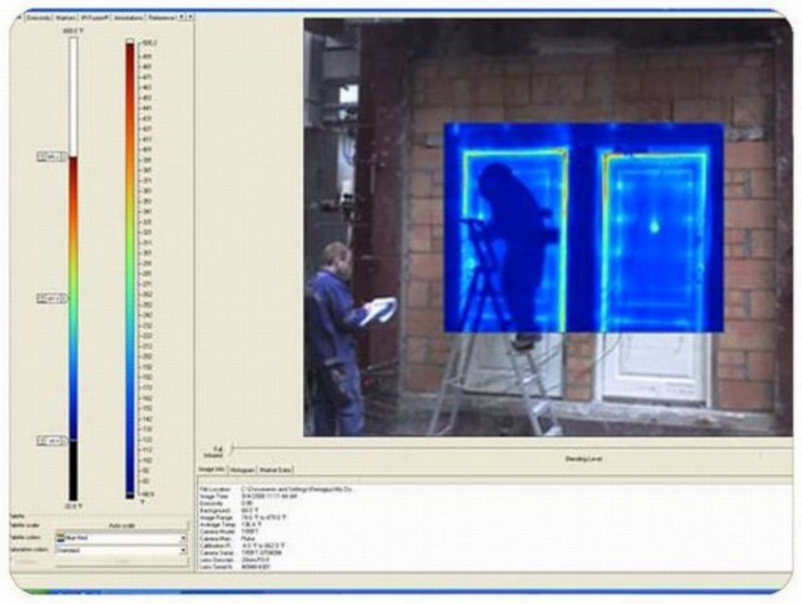This screenshot has height=604, width=802.
Task: Select the Image Info tab
Action: (x=213, y=471)
